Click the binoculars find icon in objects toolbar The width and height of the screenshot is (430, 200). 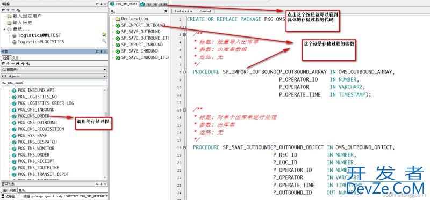[17, 63]
